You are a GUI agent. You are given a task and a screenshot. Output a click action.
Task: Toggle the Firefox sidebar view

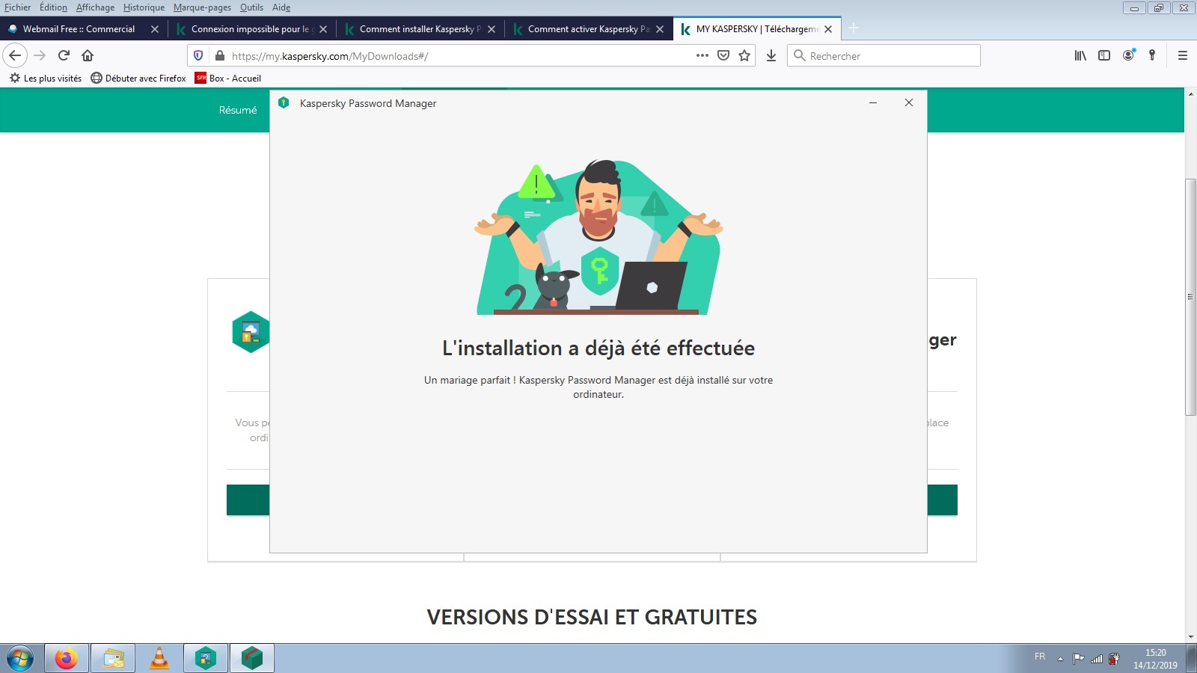click(x=1104, y=55)
